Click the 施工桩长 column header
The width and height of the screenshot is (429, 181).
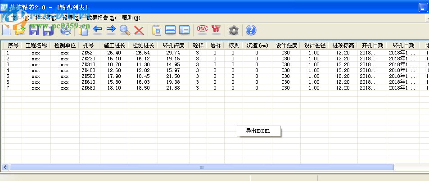[114, 45]
